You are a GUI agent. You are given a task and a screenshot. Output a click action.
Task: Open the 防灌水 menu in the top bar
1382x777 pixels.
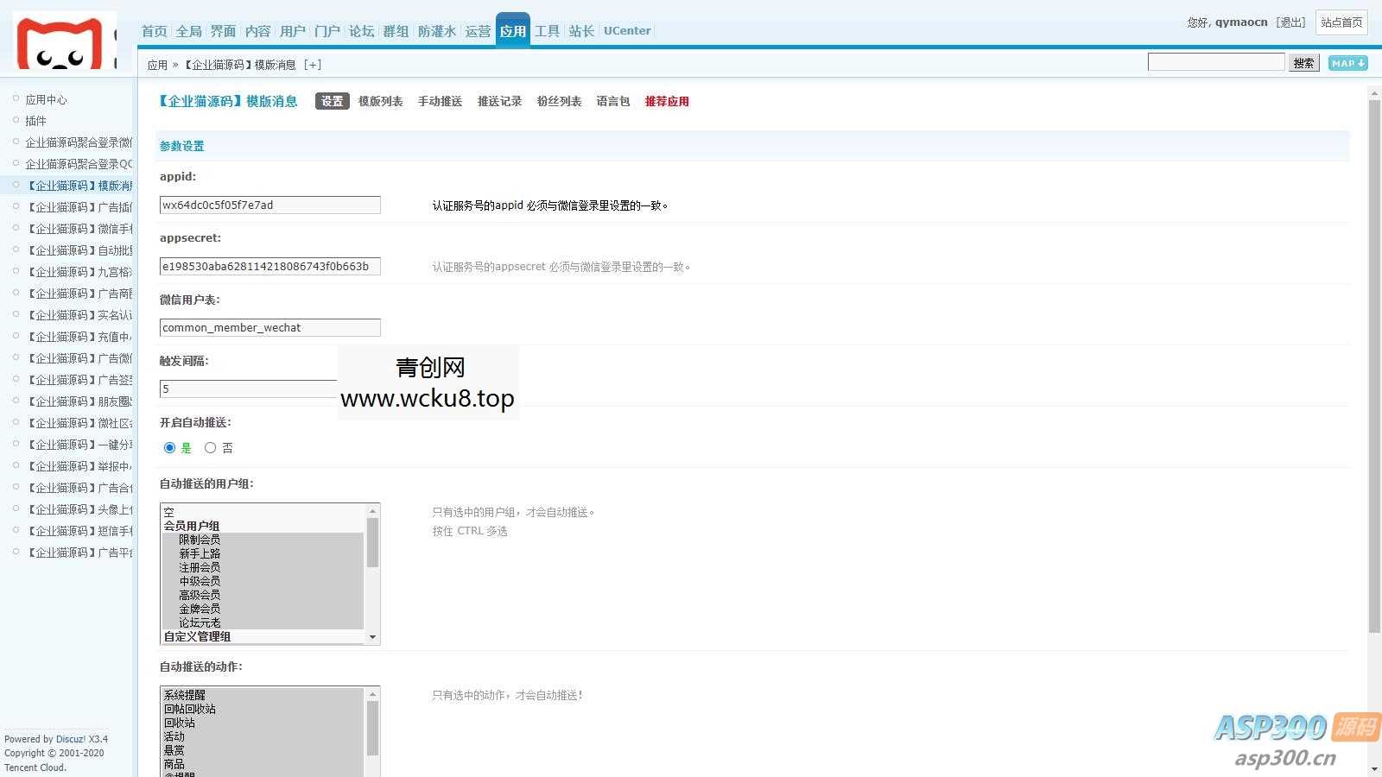(436, 30)
